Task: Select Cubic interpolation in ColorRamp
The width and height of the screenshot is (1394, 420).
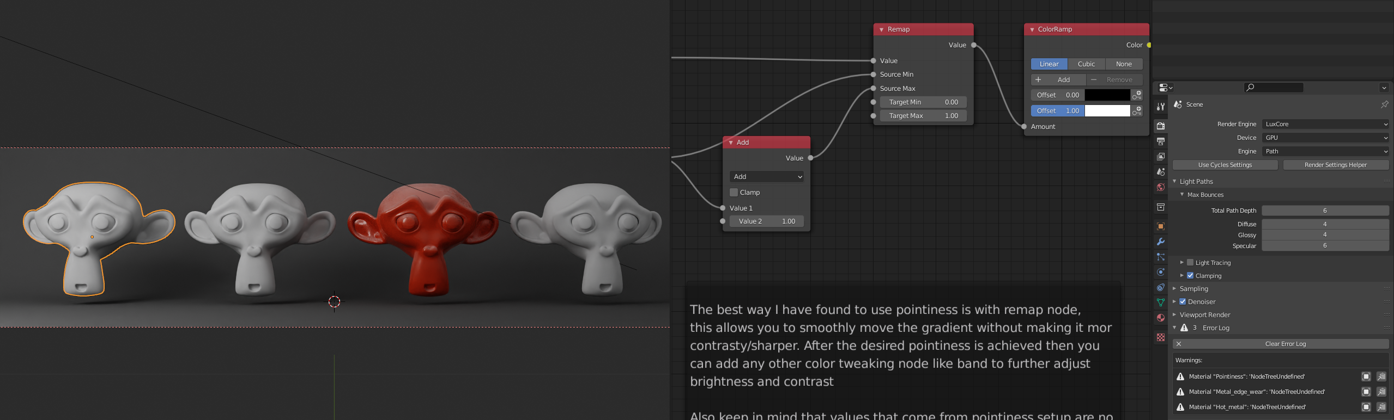Action: point(1086,64)
